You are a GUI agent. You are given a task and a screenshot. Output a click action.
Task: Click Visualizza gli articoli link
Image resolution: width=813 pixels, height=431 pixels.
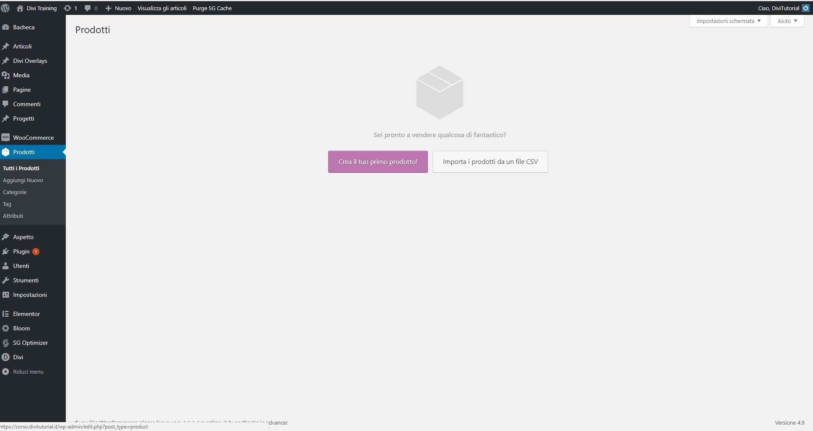(162, 8)
